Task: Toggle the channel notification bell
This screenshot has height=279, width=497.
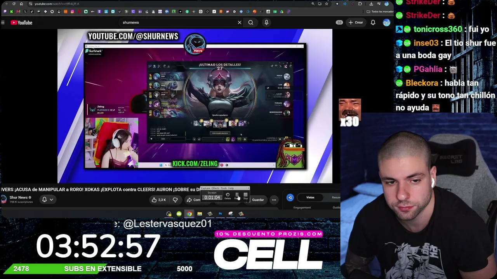Action: click(44, 200)
